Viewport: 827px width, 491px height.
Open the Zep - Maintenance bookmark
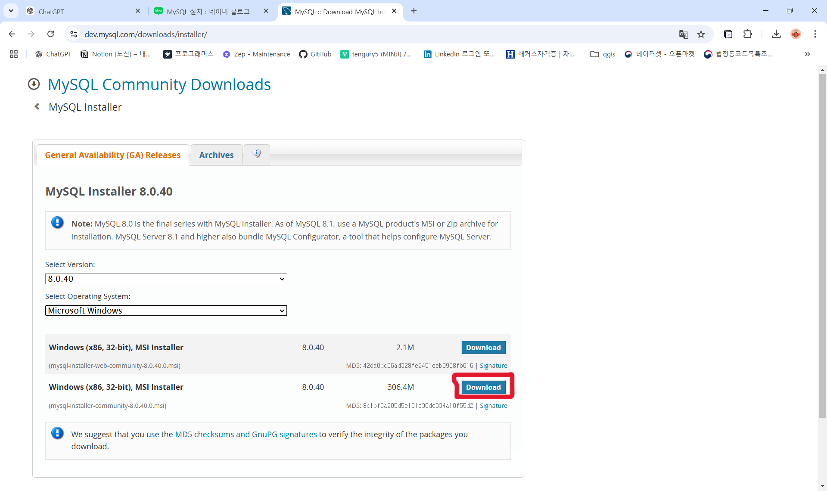256,54
